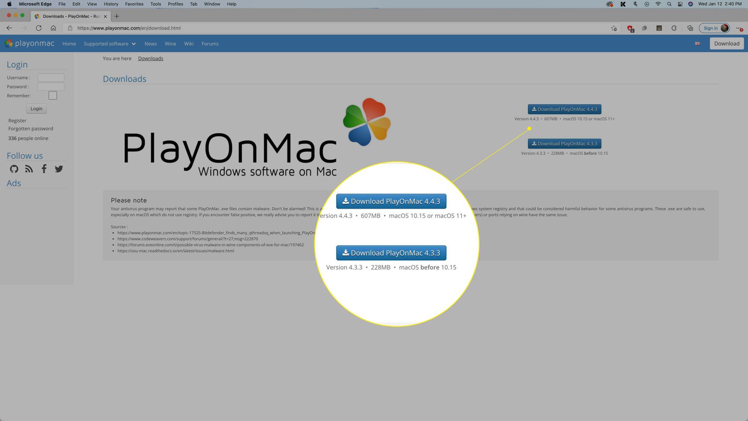Open the GitHub link under Follow us
Viewport: 748px width, 421px height.
[14, 169]
